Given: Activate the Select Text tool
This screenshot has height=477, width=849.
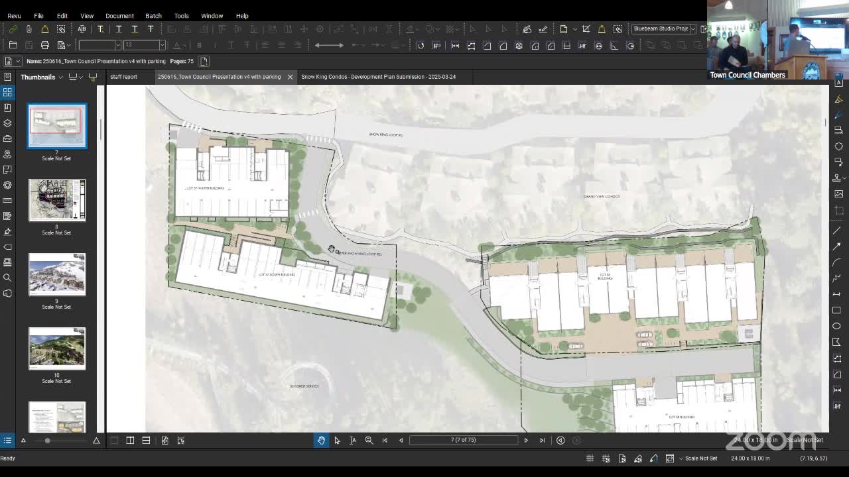Looking at the screenshot, I should click(x=353, y=440).
